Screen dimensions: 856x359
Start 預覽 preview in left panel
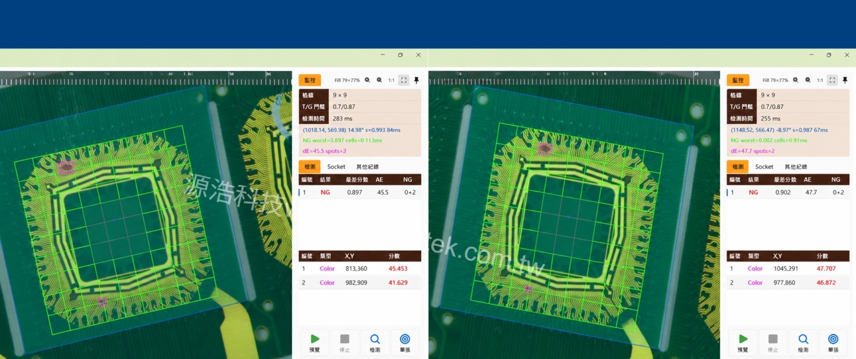click(x=314, y=343)
